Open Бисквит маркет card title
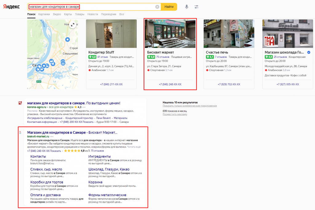The width and height of the screenshot is (315, 210). tap(160, 52)
